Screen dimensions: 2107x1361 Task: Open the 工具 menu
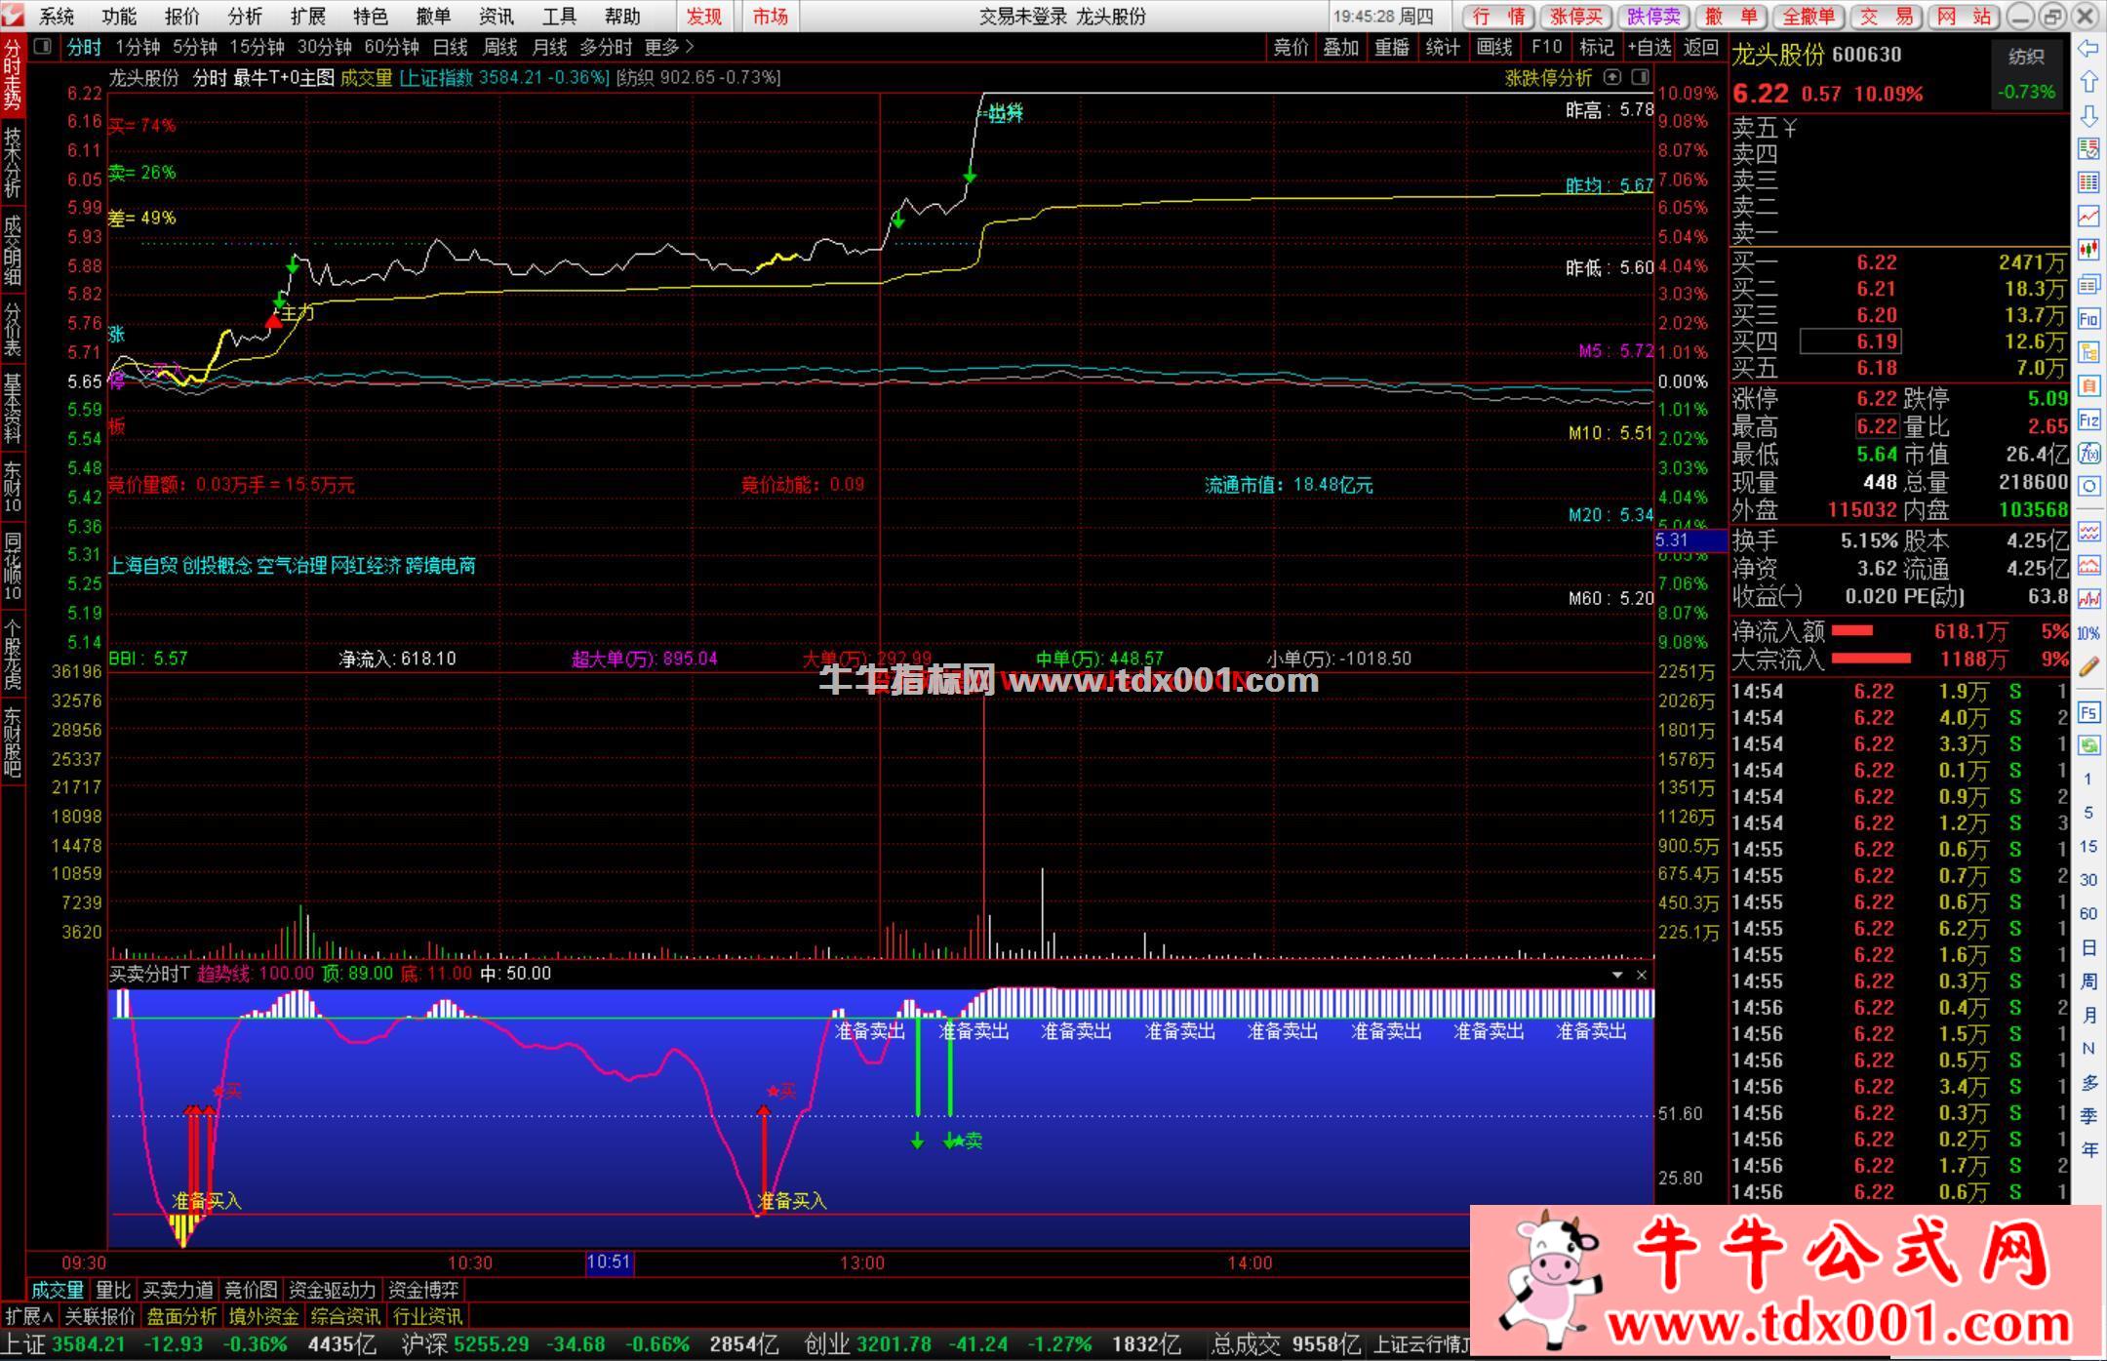tap(559, 17)
